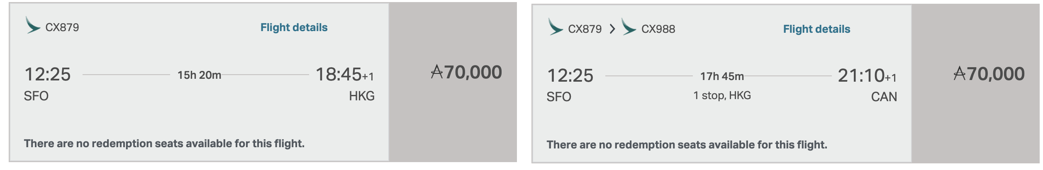1043x170 pixels.
Task: Click the SFO origin code on the CAN flight
Action: coord(558,97)
